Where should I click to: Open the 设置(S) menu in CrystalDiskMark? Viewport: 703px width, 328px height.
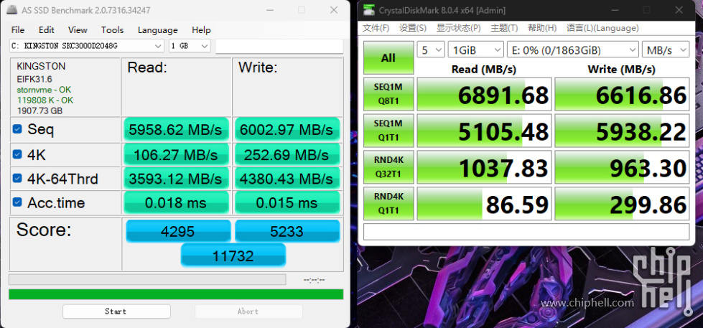click(x=412, y=28)
